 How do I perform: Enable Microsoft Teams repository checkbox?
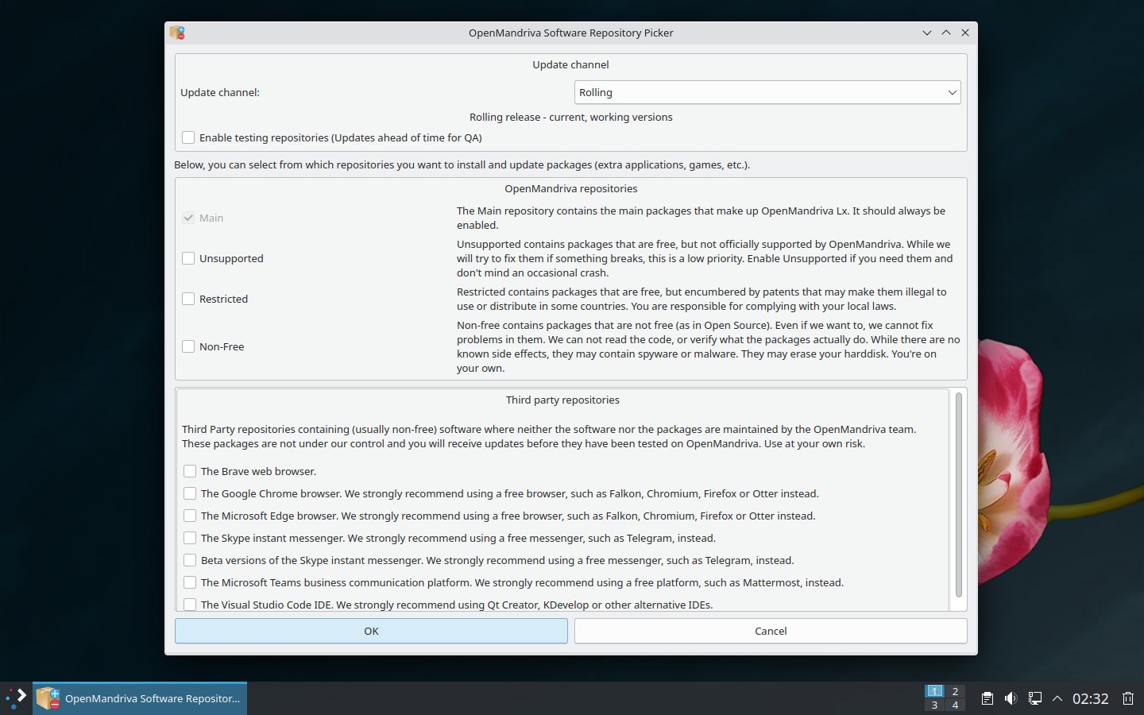point(190,582)
